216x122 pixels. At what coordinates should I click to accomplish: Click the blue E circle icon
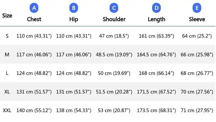pos(197,8)
